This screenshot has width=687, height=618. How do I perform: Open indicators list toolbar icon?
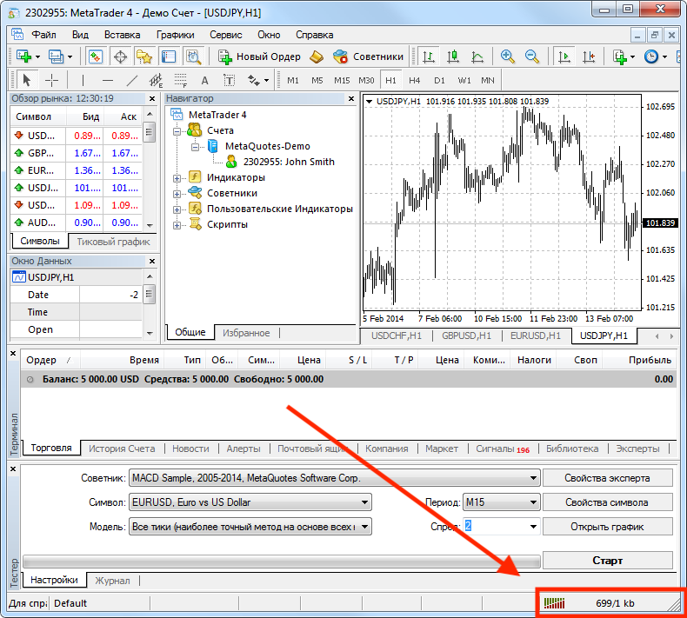point(620,56)
